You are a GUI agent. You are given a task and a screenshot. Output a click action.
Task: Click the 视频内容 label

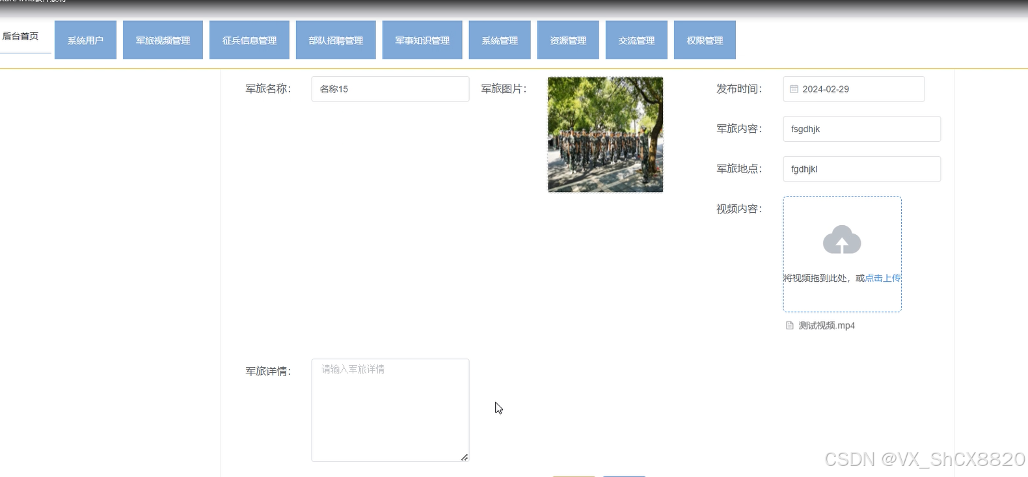coord(739,209)
